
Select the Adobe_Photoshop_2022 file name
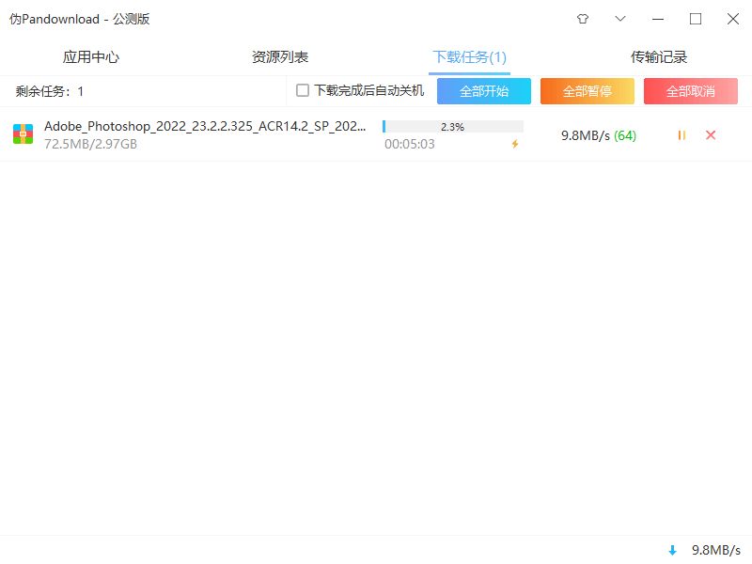tap(205, 126)
